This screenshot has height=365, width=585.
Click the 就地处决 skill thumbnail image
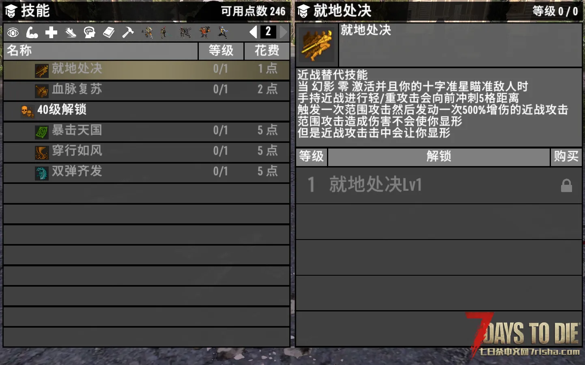[317, 45]
